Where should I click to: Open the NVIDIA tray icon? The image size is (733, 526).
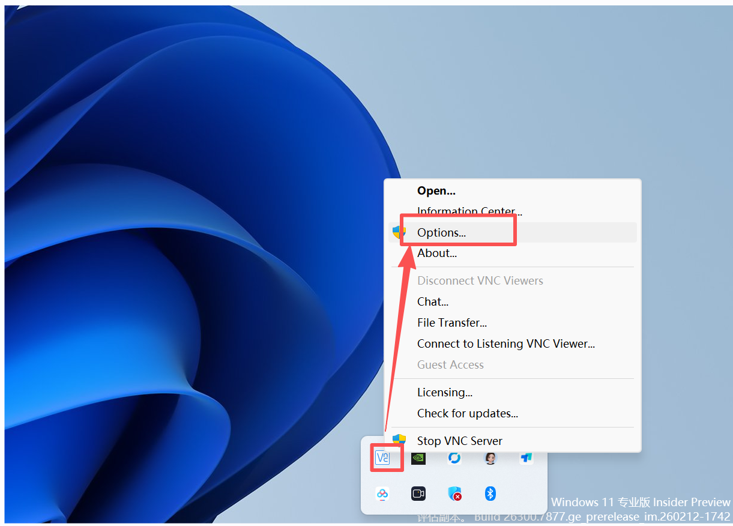(418, 458)
